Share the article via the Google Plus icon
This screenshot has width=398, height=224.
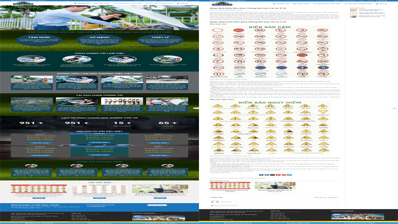pos(283,175)
